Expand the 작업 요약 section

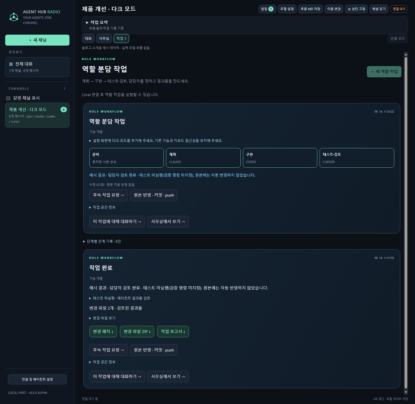pyautogui.click(x=97, y=22)
